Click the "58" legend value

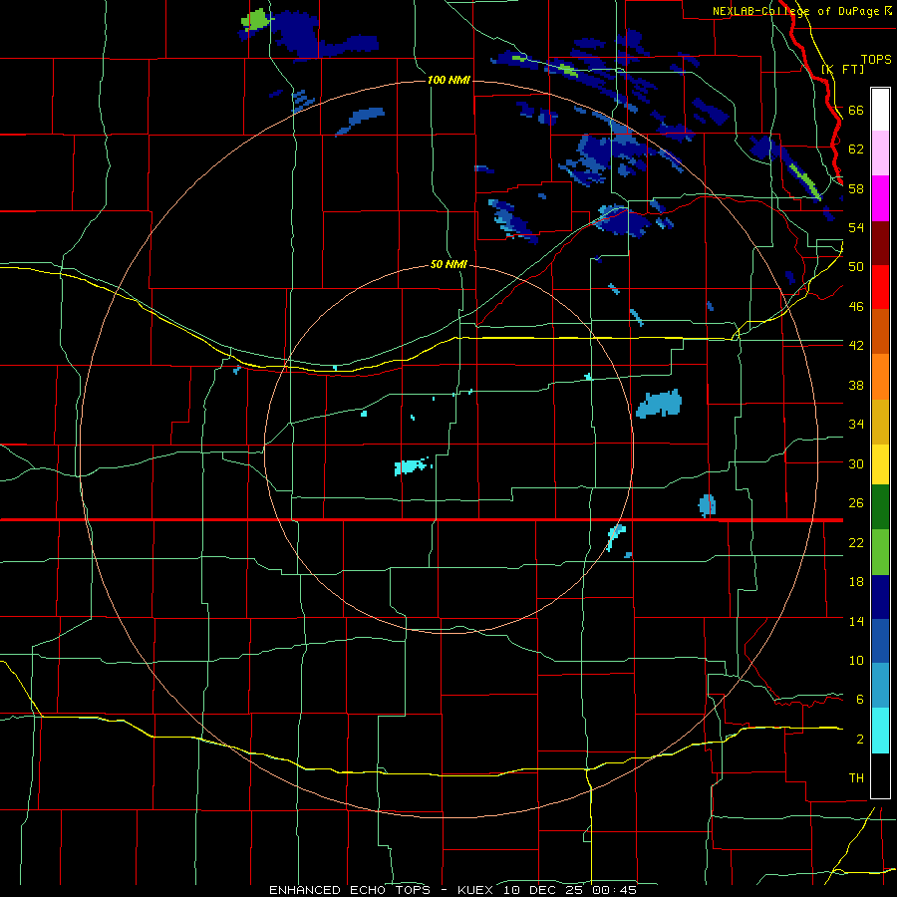coord(856,188)
